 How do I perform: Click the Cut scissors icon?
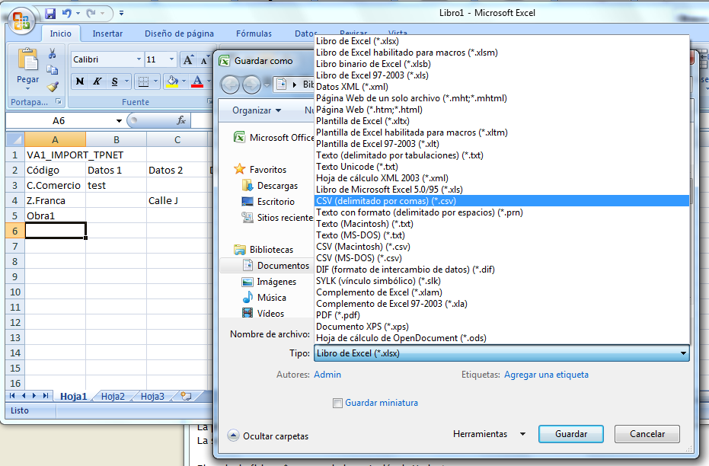coord(53,54)
